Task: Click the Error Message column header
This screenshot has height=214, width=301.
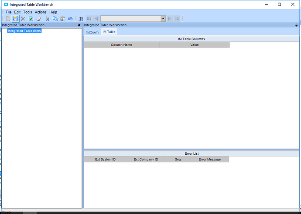Action: click(210, 160)
